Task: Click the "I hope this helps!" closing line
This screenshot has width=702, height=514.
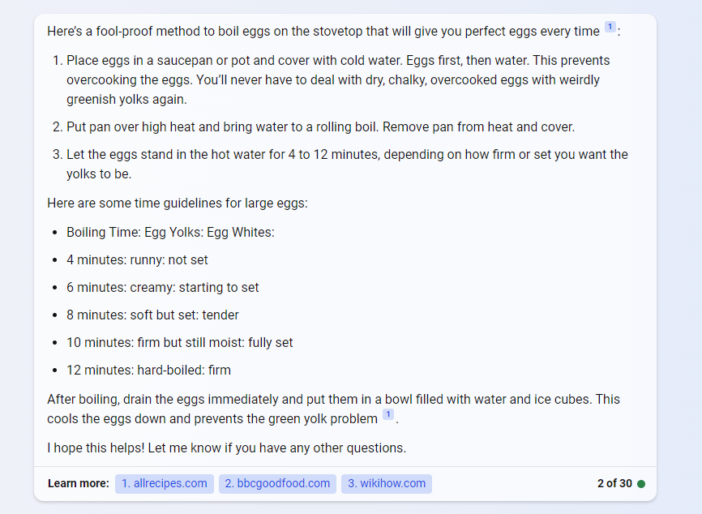Action: [x=226, y=448]
